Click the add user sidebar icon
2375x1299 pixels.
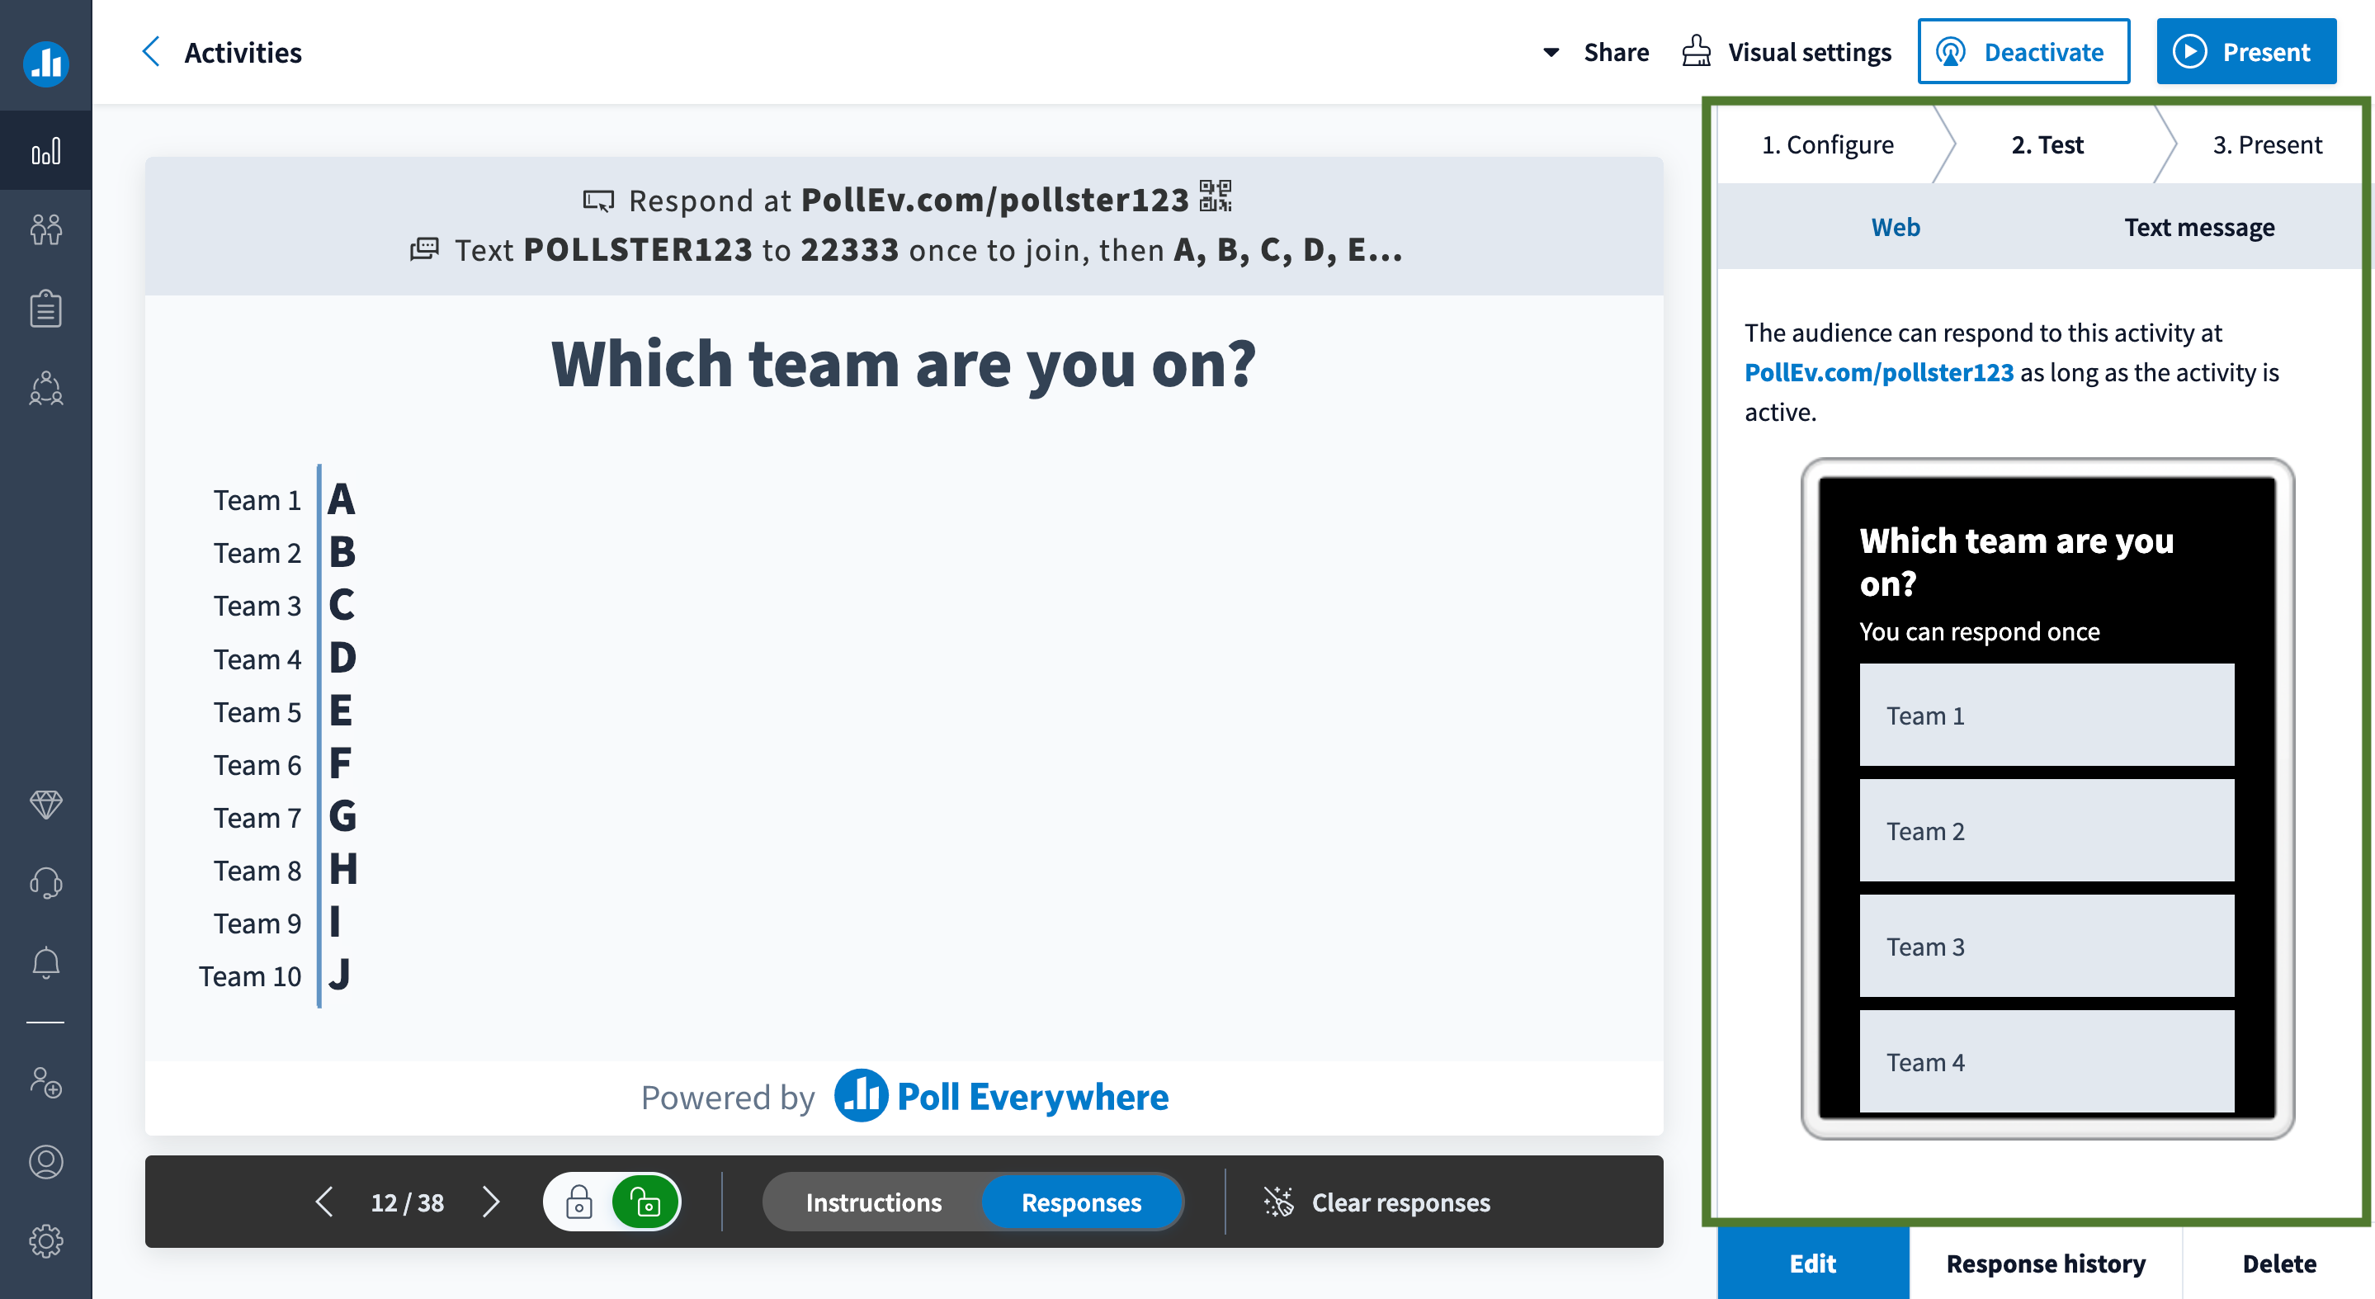click(46, 1082)
